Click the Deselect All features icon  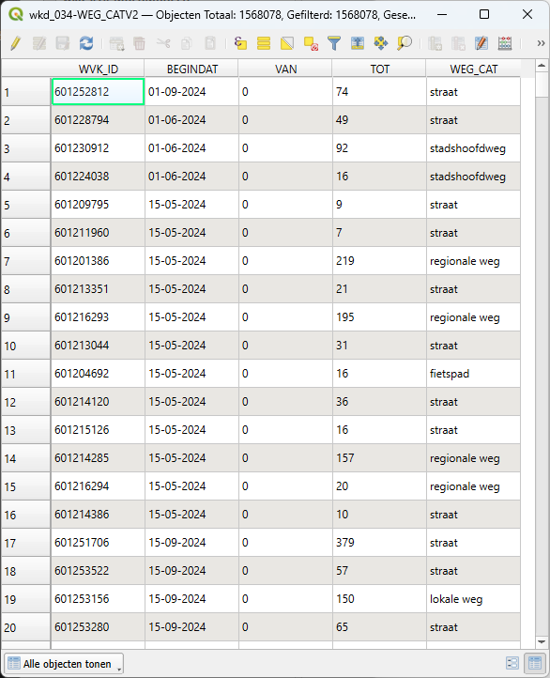(x=311, y=43)
